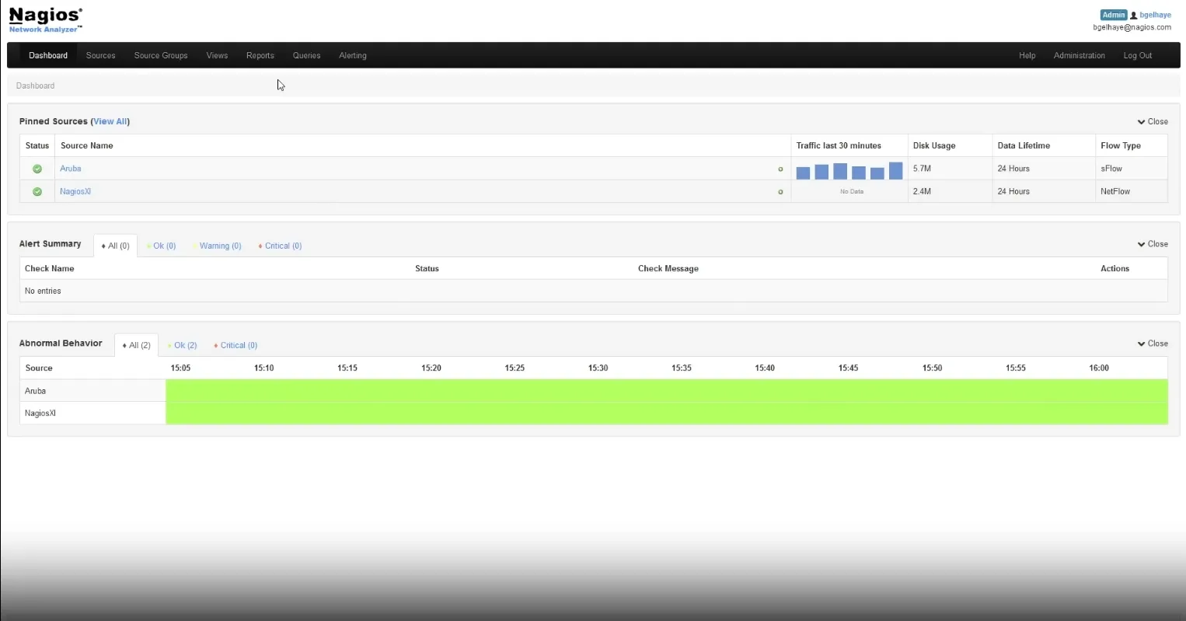Select Alert Summary All (0) tab
The height and width of the screenshot is (621, 1186).
pos(116,246)
